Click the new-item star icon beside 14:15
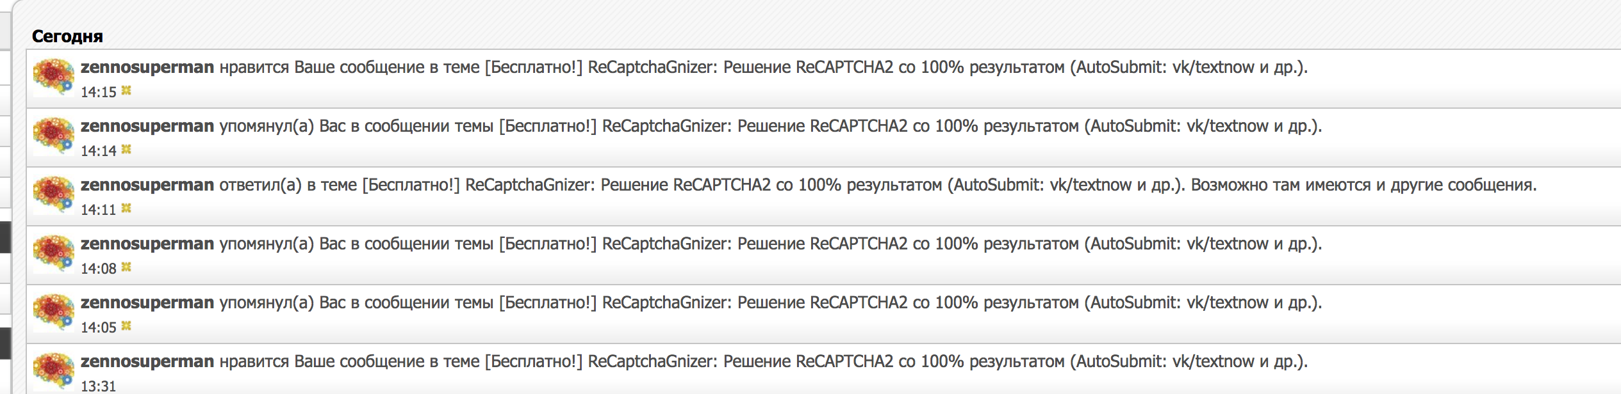 [126, 91]
